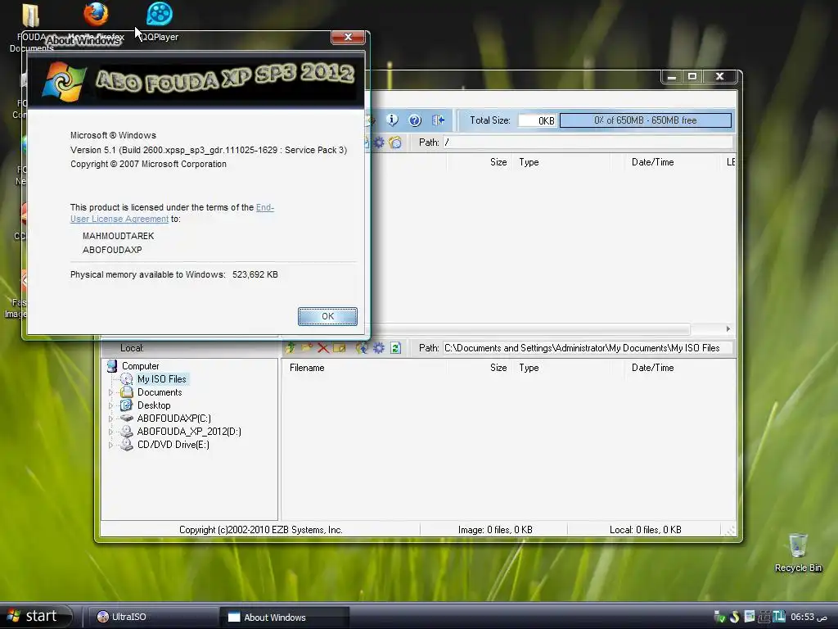Click the globe-with-arrow icon in Local toolbar
Screen dimensions: 838x629
click(x=362, y=348)
